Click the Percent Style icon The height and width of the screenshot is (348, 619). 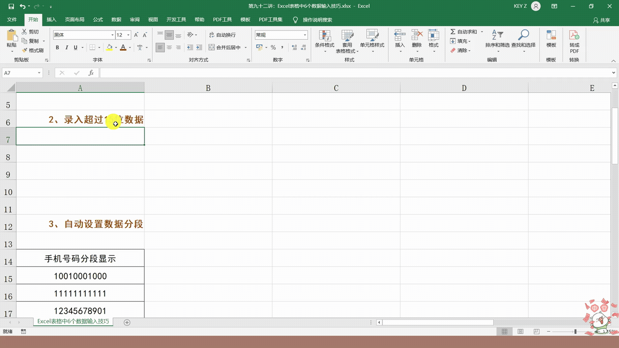(273, 47)
